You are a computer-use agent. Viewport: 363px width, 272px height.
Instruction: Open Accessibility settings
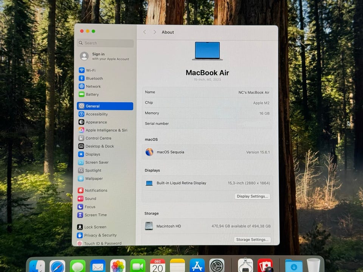pos(93,114)
